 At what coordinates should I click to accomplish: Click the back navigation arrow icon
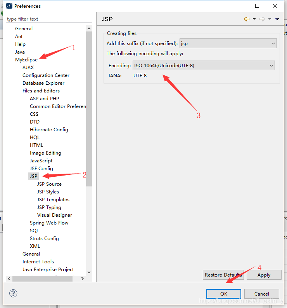[247, 19]
